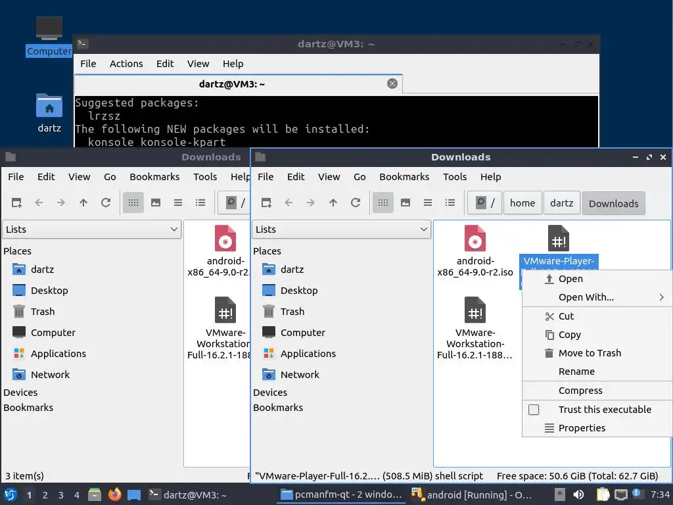Switch to icon view in right Downloads window
This screenshot has height=505, width=673.
point(383,203)
